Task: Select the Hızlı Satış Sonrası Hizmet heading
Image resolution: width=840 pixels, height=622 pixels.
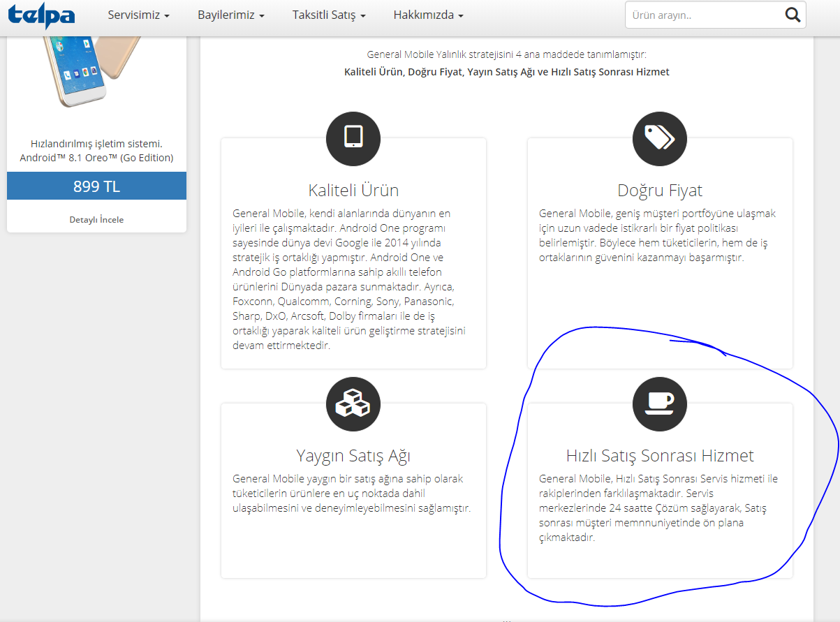Action: 660,456
